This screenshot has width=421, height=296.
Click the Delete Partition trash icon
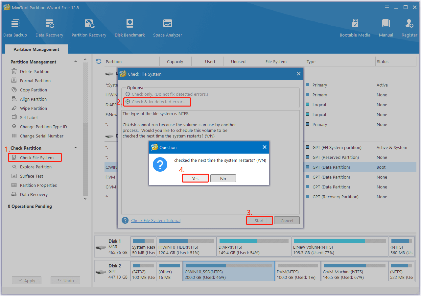pyautogui.click(x=14, y=71)
